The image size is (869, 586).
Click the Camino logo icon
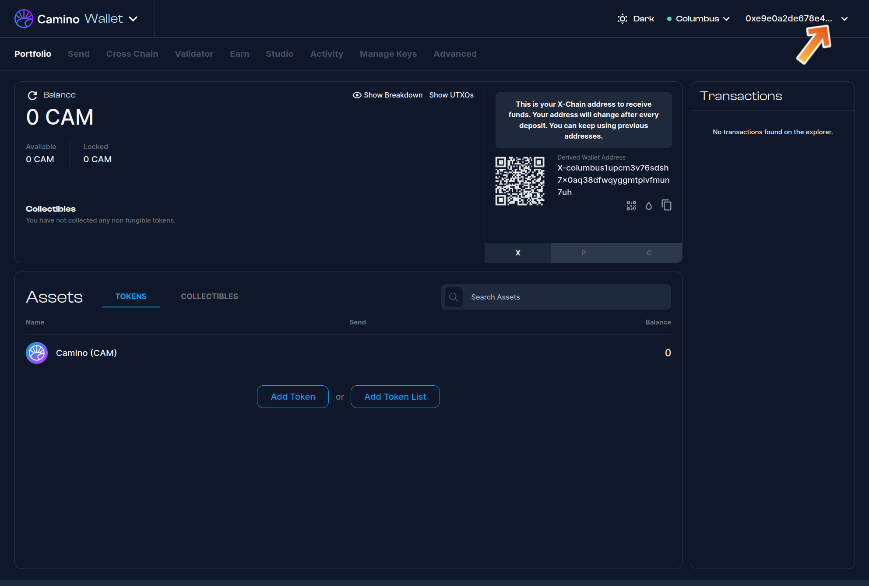pyautogui.click(x=24, y=19)
